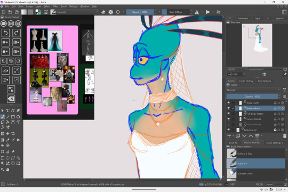Toggle eraser mode in the toolbar

103,12
